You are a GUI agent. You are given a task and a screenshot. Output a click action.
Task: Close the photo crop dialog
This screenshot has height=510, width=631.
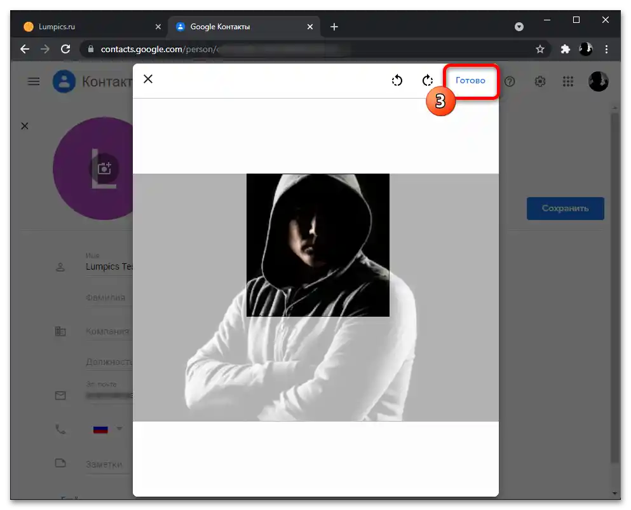(x=148, y=79)
